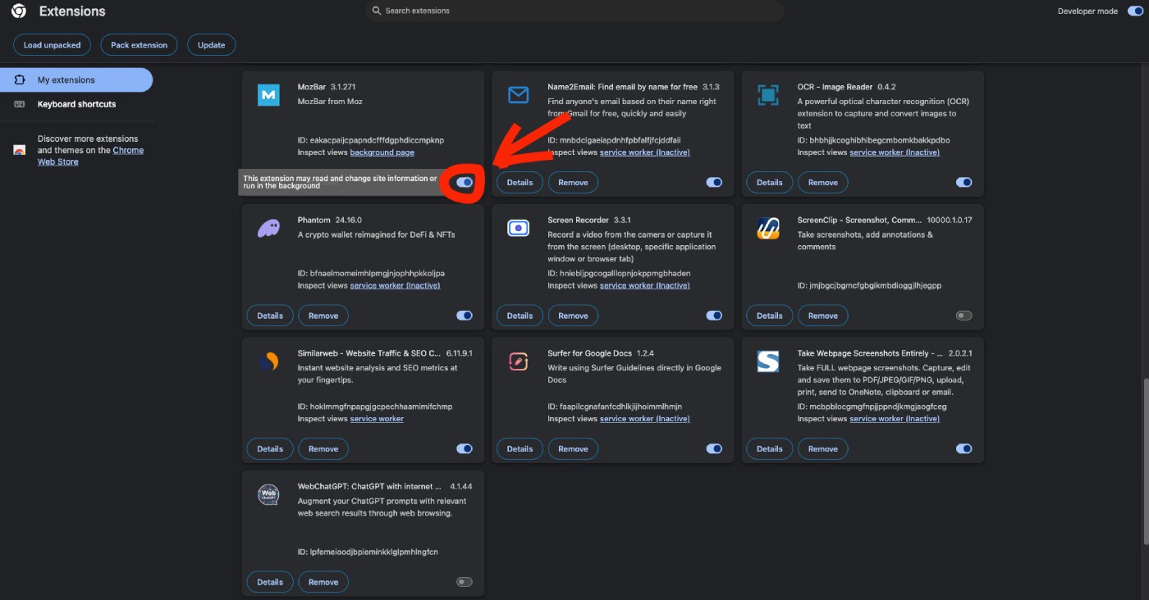Click the OCR Image Reader icon
The height and width of the screenshot is (600, 1149).
point(768,94)
